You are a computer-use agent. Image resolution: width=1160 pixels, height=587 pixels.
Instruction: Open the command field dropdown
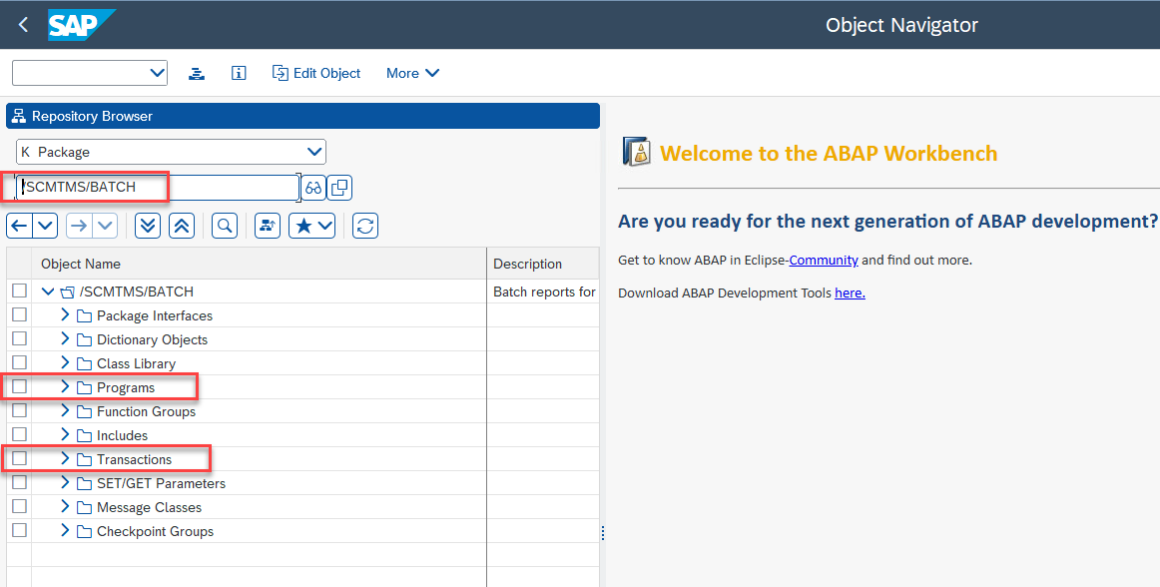[157, 73]
